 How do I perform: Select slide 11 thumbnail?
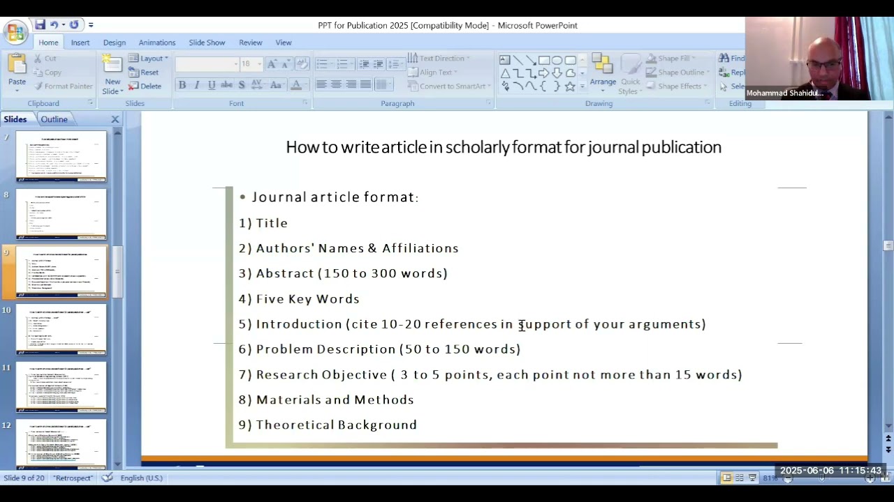(61, 387)
